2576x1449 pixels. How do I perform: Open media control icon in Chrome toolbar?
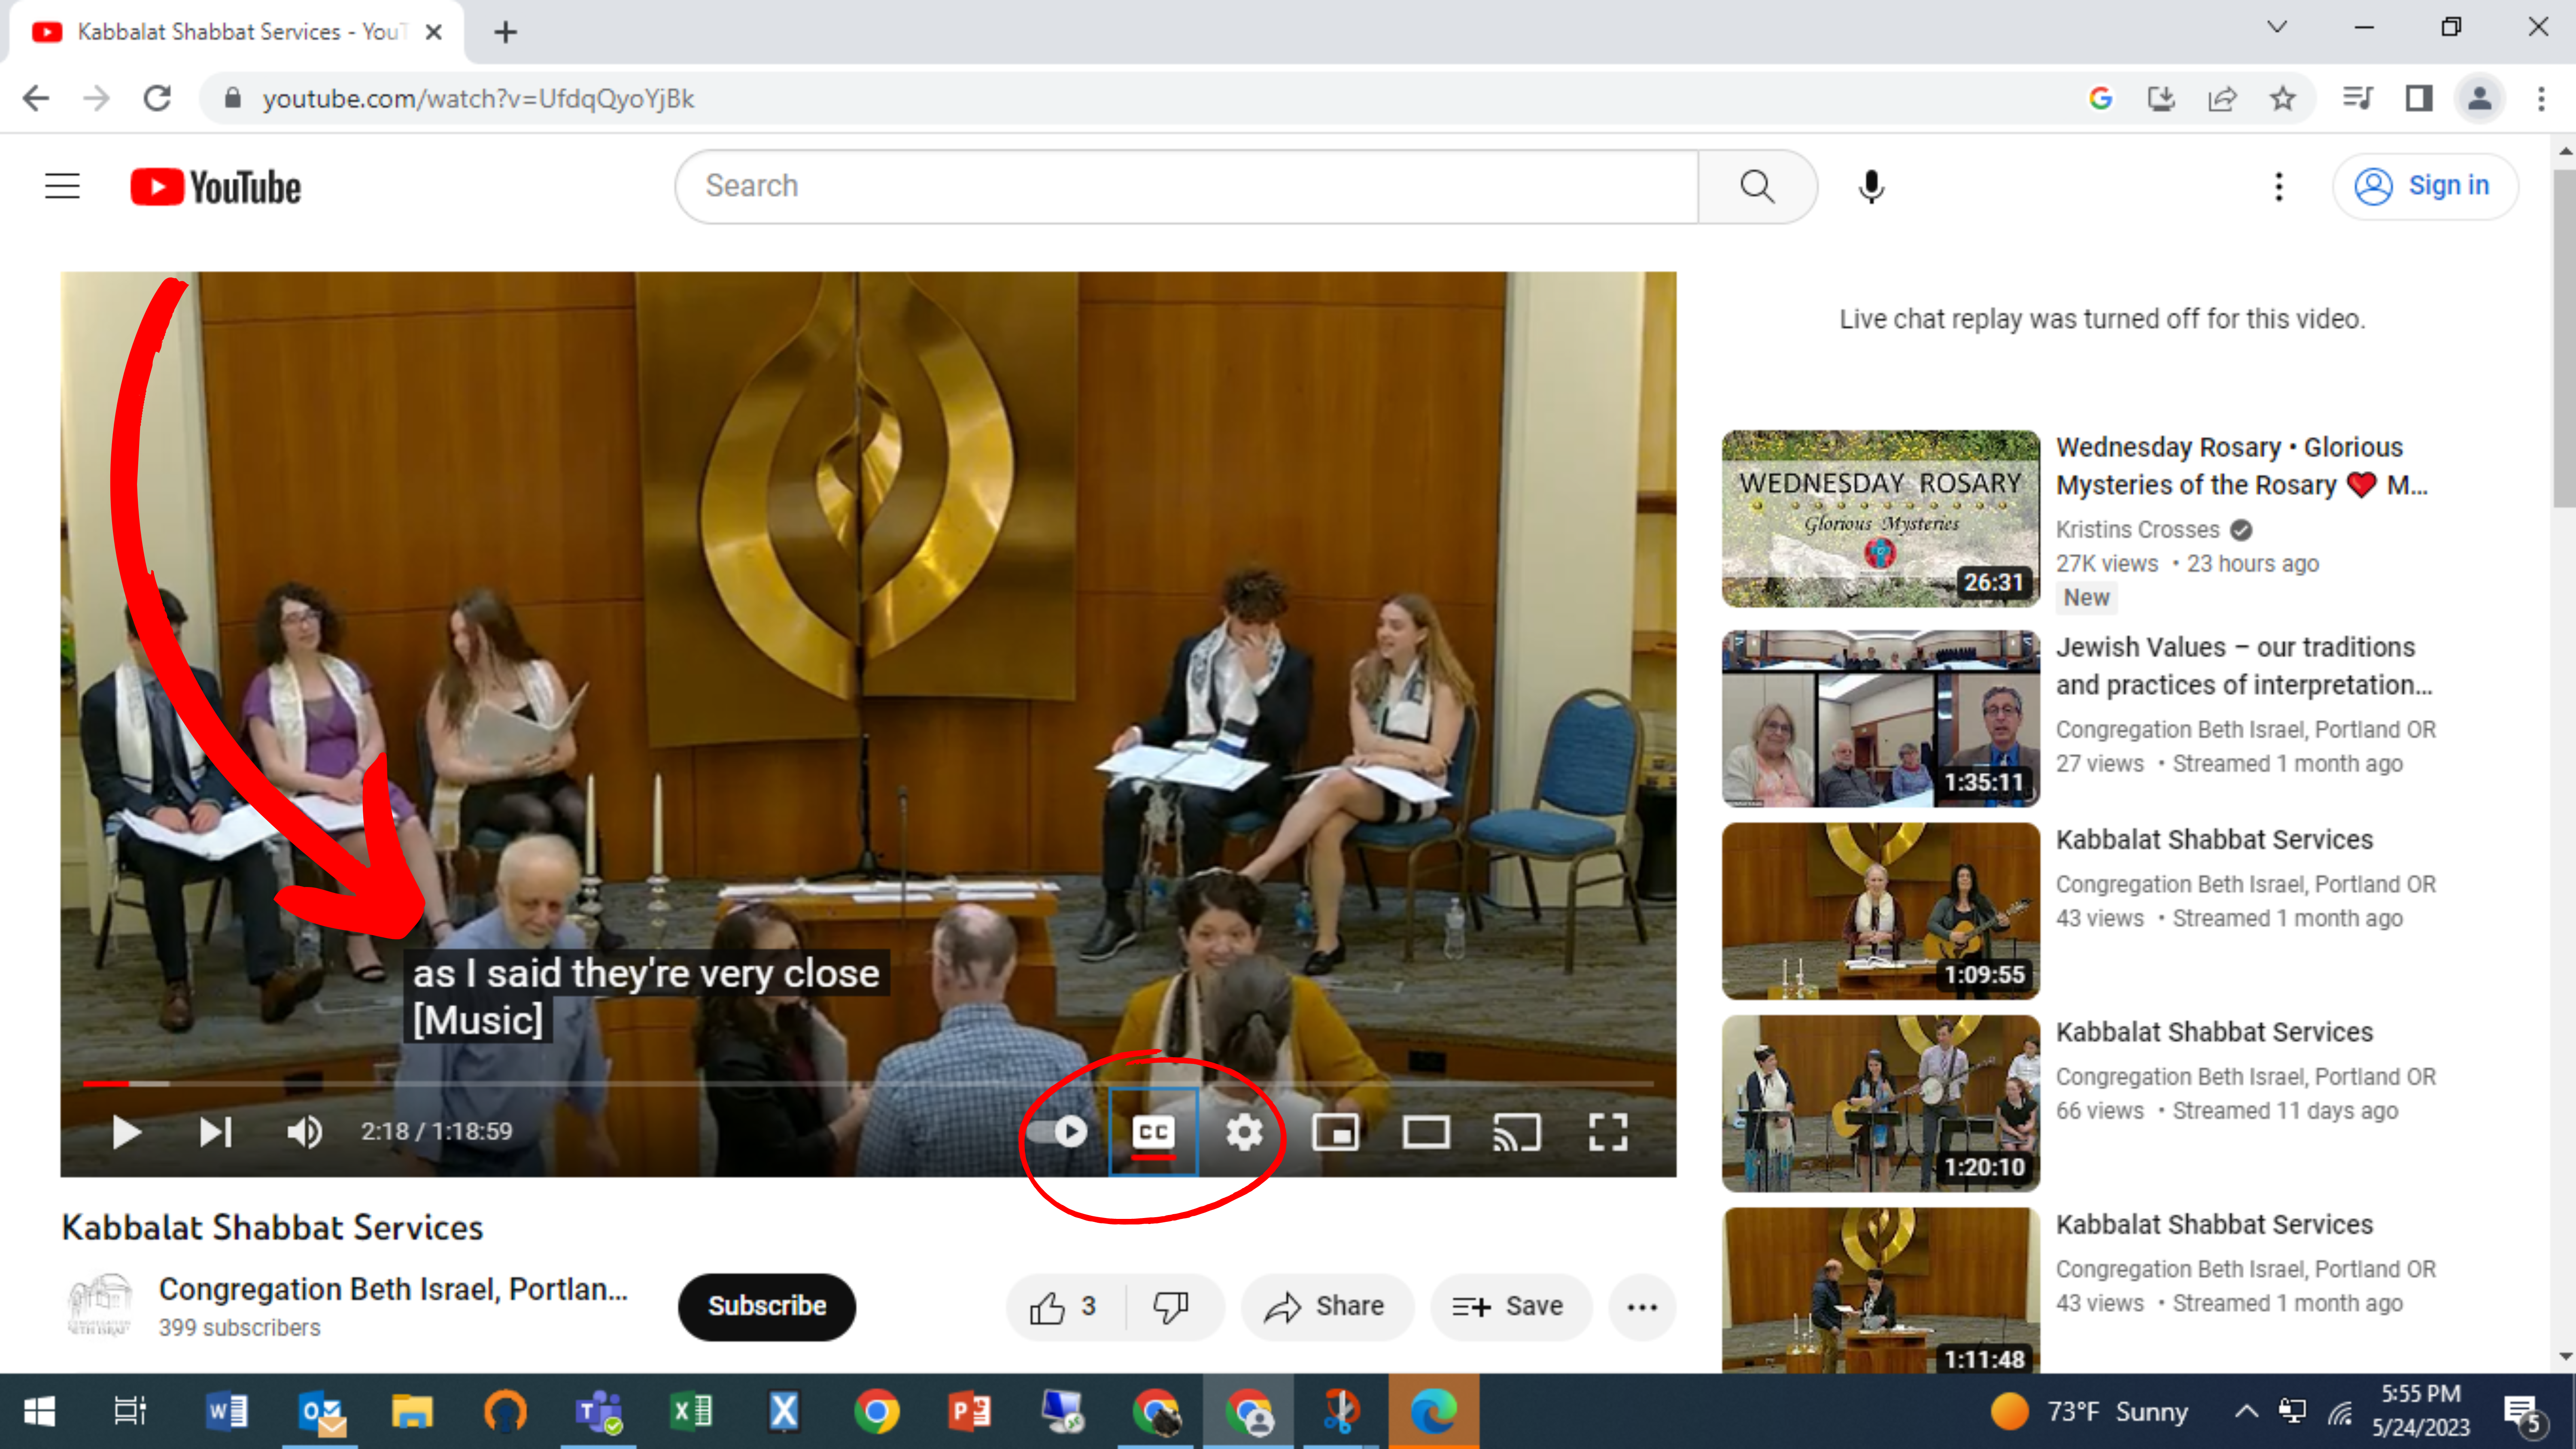[2358, 98]
